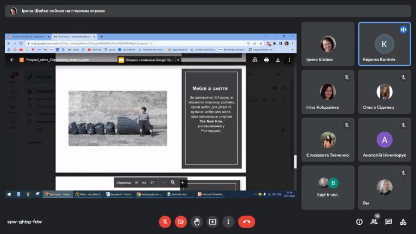
Task: Open the 'Ещё 6 чел.' tile
Action: (x=328, y=187)
